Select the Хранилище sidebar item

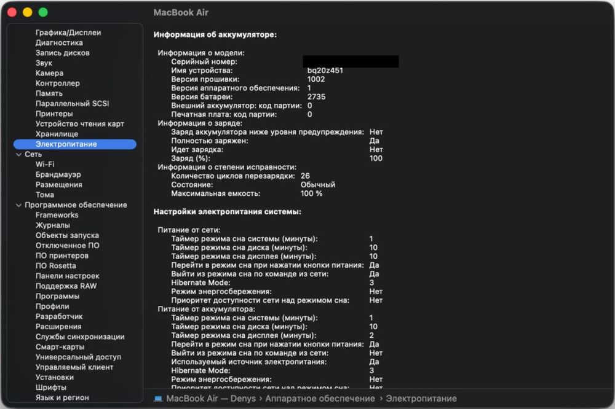click(x=57, y=134)
